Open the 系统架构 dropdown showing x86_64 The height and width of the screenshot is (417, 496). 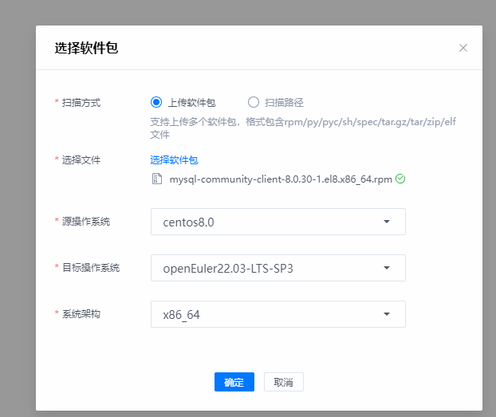[278, 314]
